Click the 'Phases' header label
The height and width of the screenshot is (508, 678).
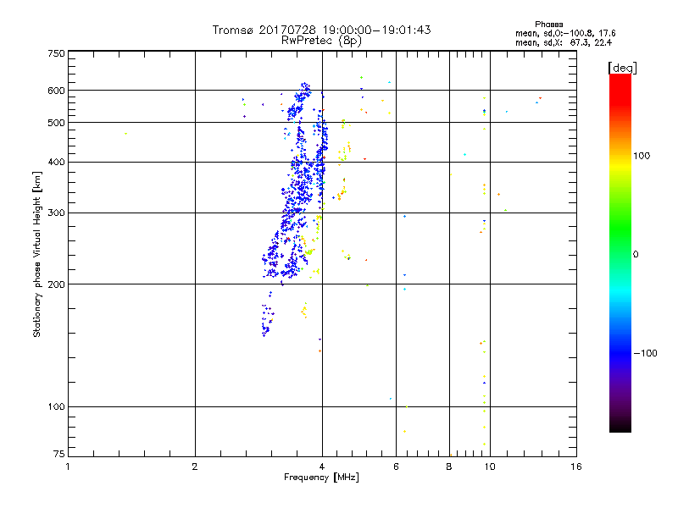[x=548, y=25]
